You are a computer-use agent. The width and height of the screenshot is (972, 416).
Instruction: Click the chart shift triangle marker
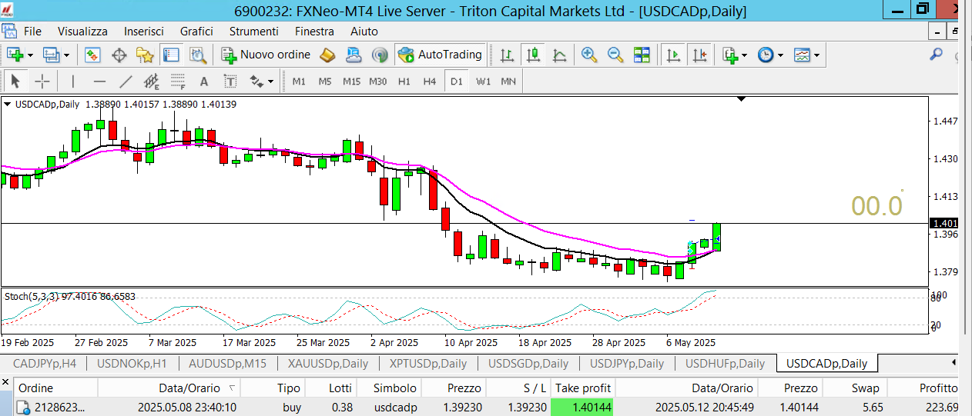[742, 99]
